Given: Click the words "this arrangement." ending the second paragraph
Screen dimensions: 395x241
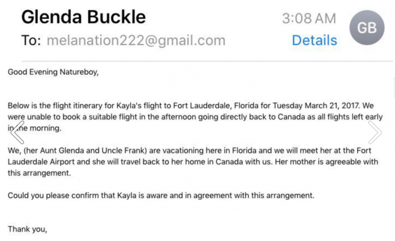Looking at the screenshot, I should click(39, 173).
